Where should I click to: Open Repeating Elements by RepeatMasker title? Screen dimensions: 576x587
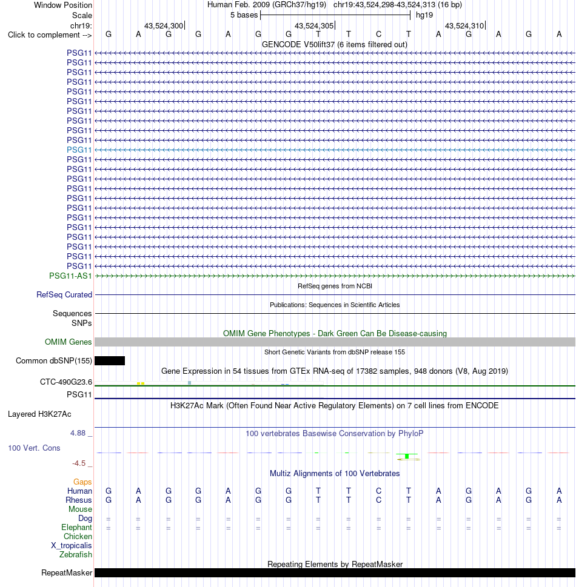click(335, 564)
